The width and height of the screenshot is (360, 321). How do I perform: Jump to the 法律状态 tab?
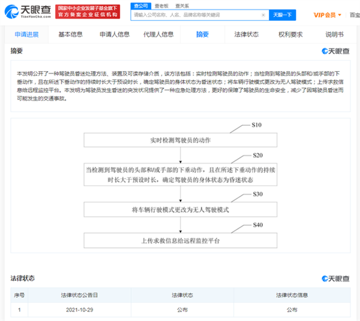(x=247, y=35)
